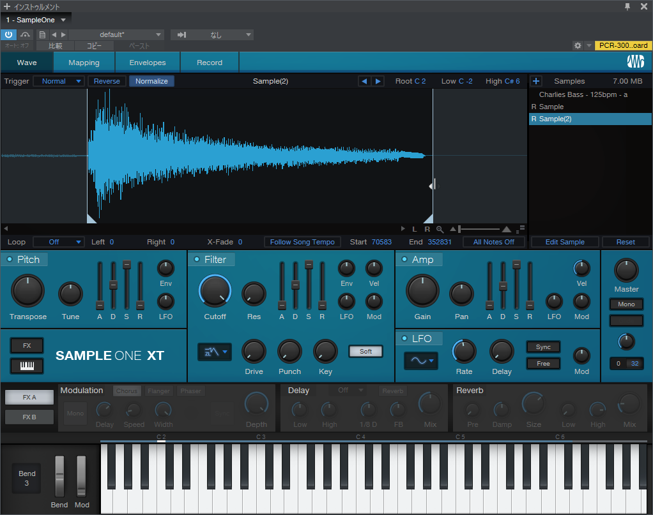Toggle Follow Song Tempo
Screen dimensions: 653x515
pyautogui.click(x=302, y=242)
